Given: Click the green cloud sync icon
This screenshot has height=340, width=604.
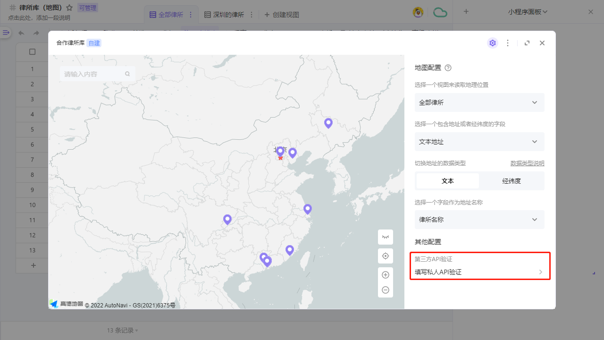Looking at the screenshot, I should (440, 11).
